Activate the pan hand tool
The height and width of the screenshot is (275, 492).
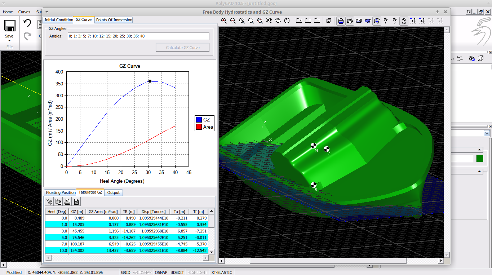[278, 21]
